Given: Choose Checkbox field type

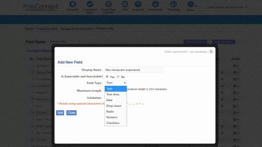Looking at the screenshot, I should (x=115, y=123).
